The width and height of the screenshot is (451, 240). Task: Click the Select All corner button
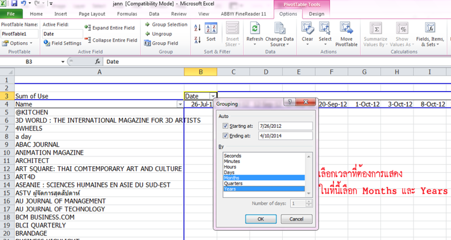point(7,72)
